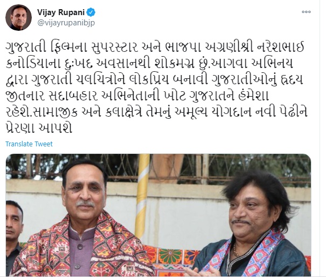
Task: Click the word સુપરસ્ટાર in the tweet
Action: click(x=114, y=48)
